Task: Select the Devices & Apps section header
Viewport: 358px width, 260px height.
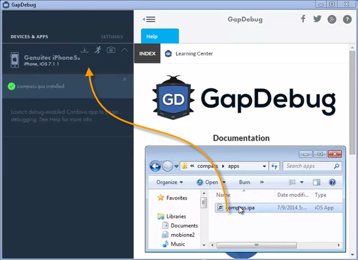Action: coord(29,37)
